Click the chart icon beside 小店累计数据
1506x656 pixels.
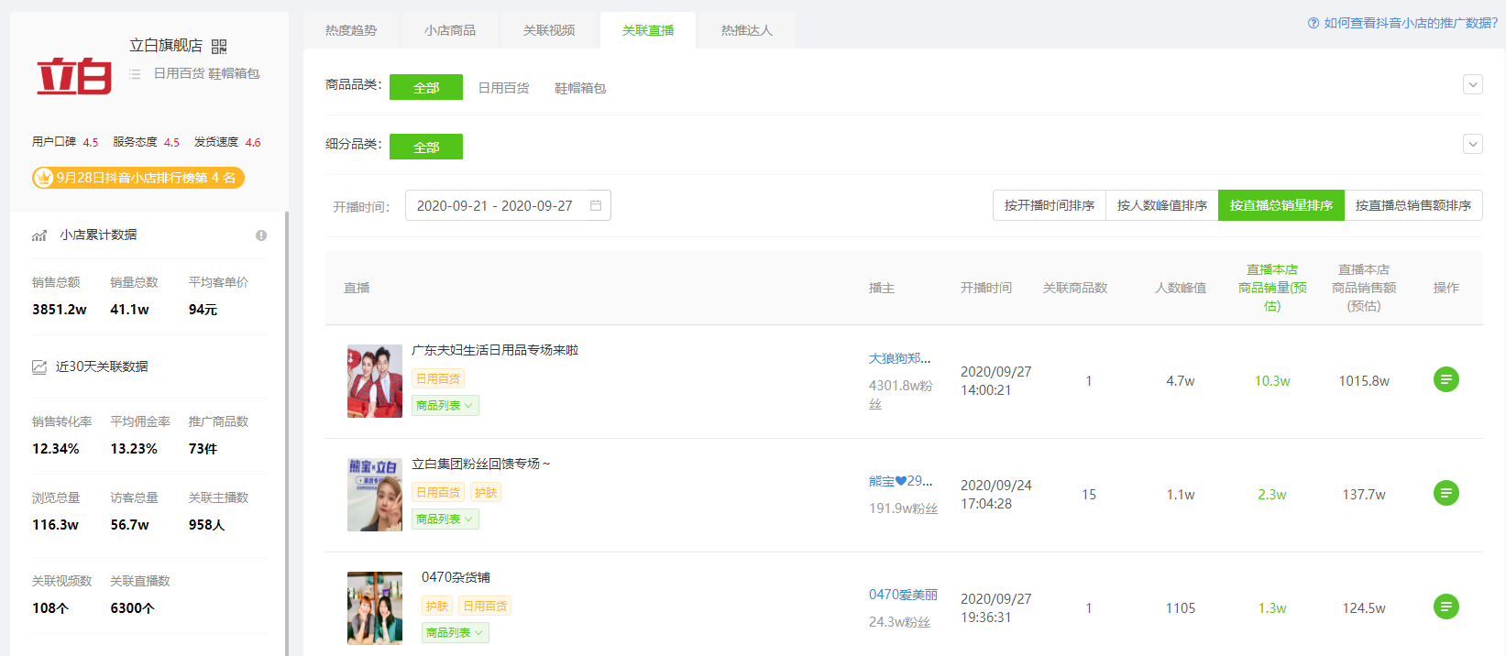pyautogui.click(x=39, y=235)
